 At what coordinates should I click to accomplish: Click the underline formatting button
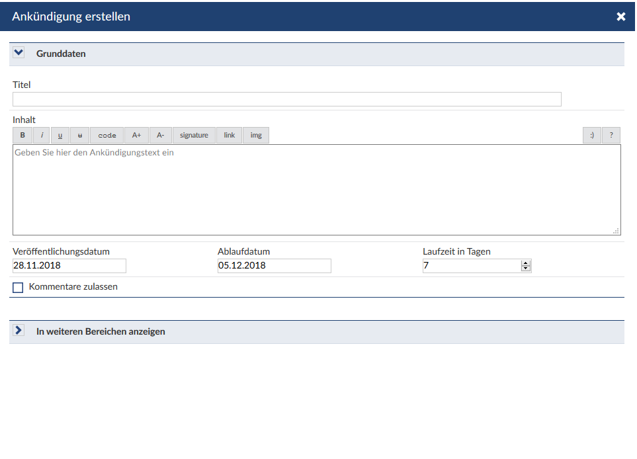click(x=60, y=136)
